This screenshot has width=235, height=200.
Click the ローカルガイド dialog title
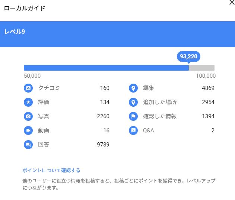point(25,8)
